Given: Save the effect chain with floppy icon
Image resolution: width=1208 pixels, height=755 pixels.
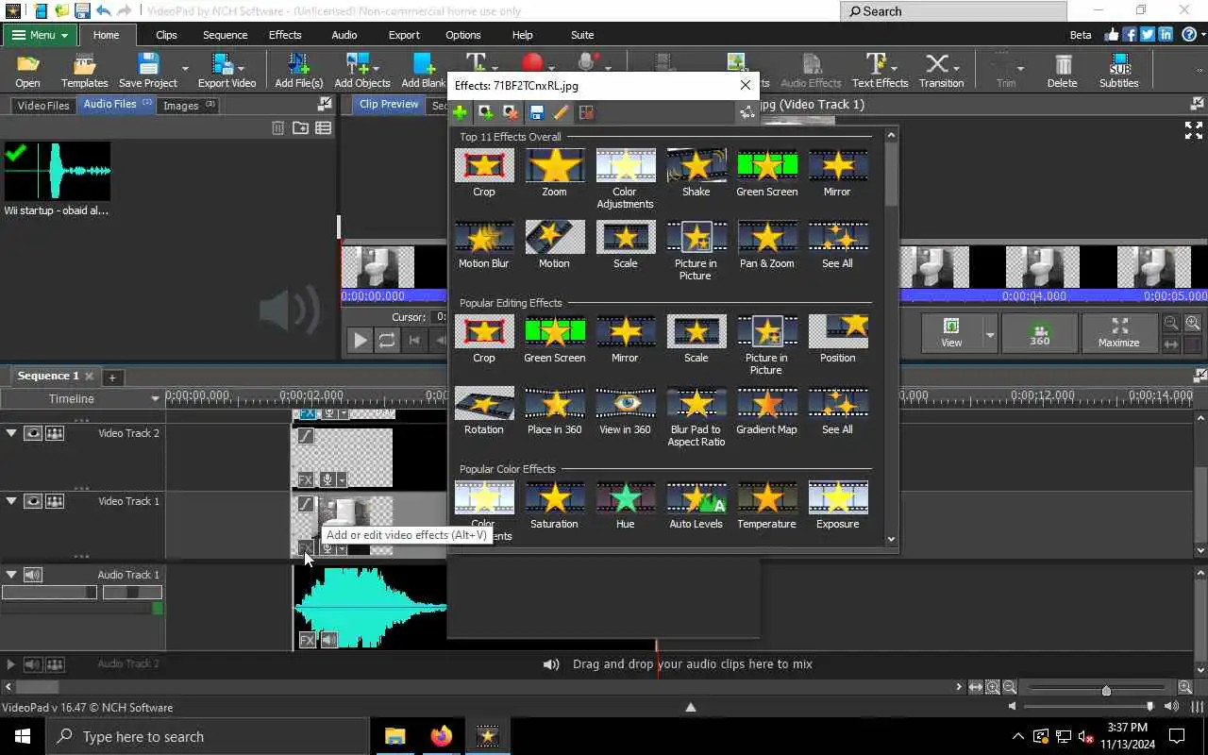Looking at the screenshot, I should 536,112.
